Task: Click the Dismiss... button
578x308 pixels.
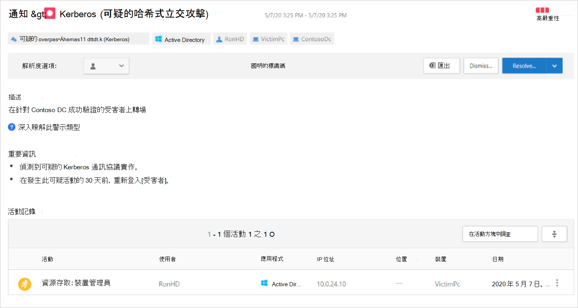Action: [x=481, y=66]
